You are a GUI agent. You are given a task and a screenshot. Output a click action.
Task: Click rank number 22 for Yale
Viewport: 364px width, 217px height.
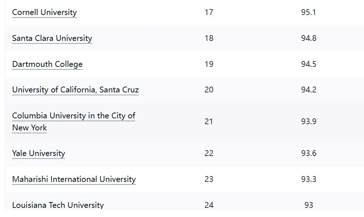click(x=209, y=153)
